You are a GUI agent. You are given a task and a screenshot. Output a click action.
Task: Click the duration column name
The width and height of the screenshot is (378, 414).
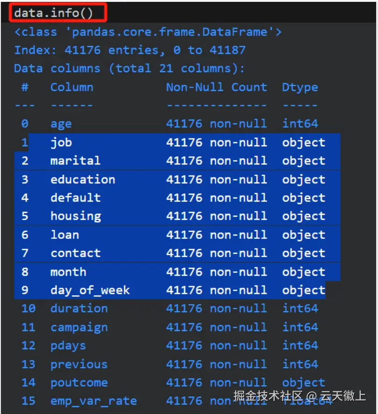click(79, 308)
